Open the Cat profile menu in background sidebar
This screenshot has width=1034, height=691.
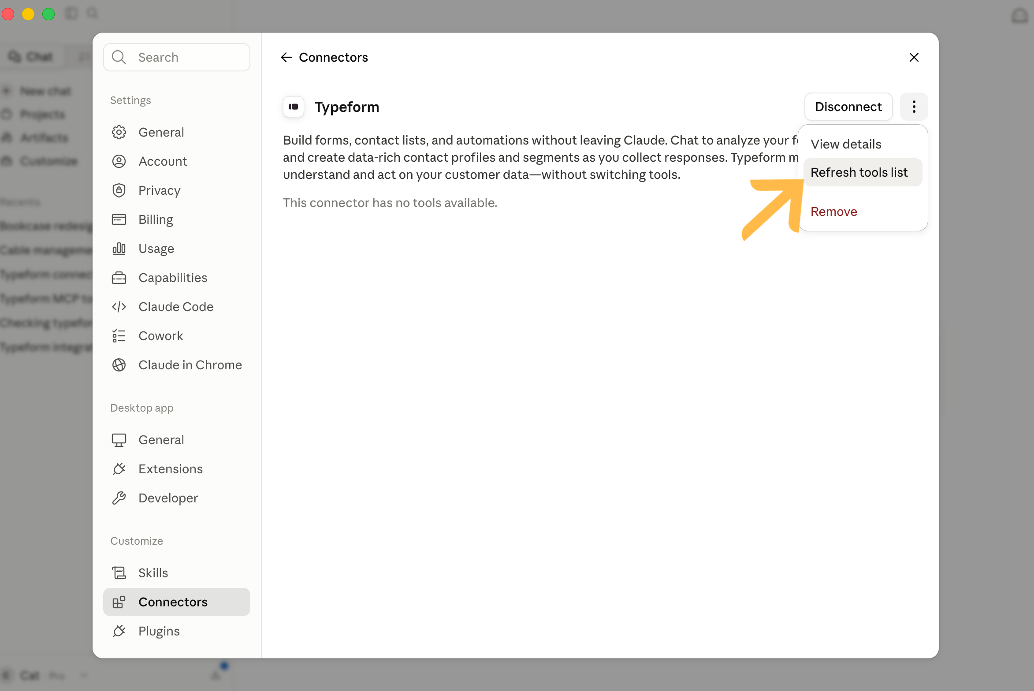tap(44, 676)
